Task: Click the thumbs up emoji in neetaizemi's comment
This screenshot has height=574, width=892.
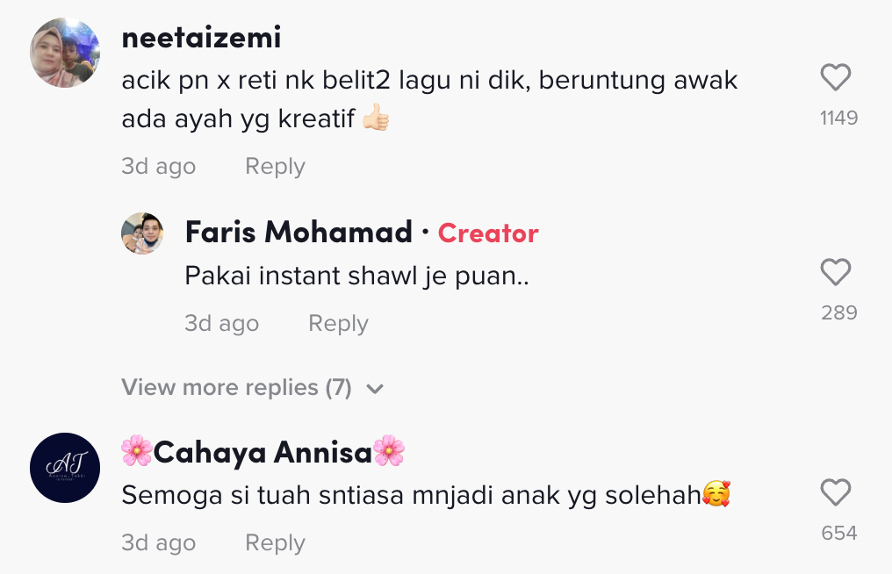Action: coord(375,118)
